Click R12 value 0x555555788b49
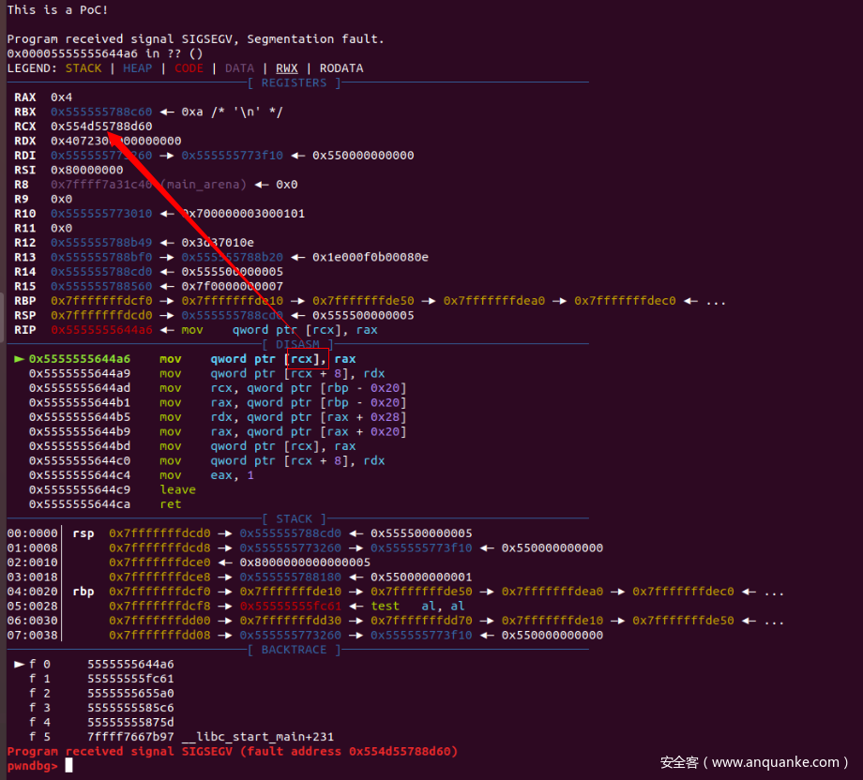Viewport: 863px width, 780px height. [101, 243]
